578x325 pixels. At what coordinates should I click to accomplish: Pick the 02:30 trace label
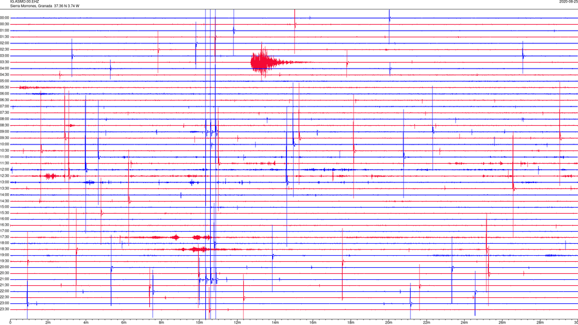5,49
